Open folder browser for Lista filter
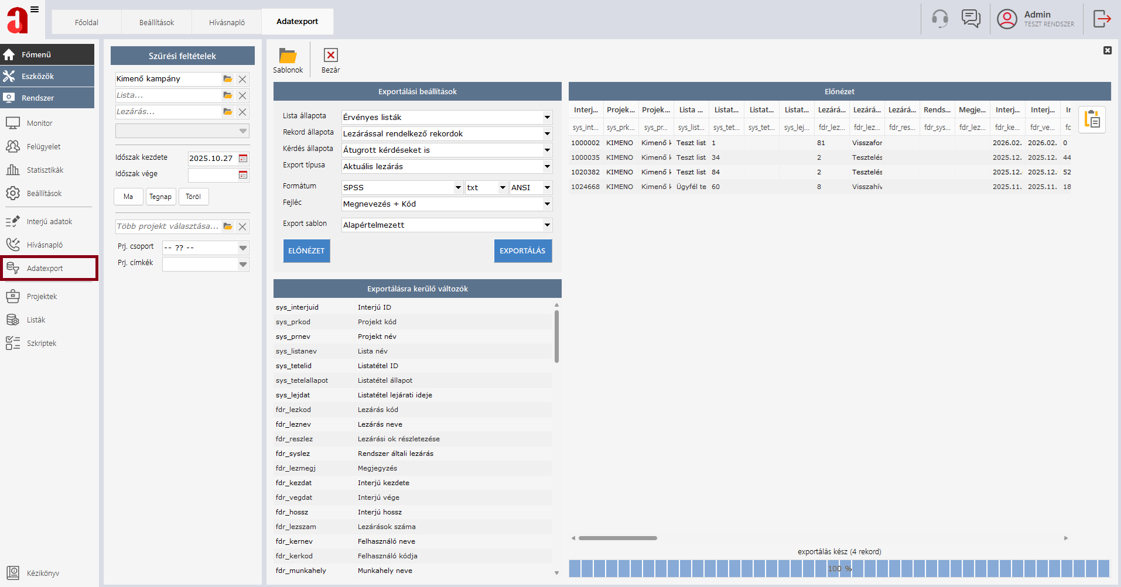 coord(228,95)
